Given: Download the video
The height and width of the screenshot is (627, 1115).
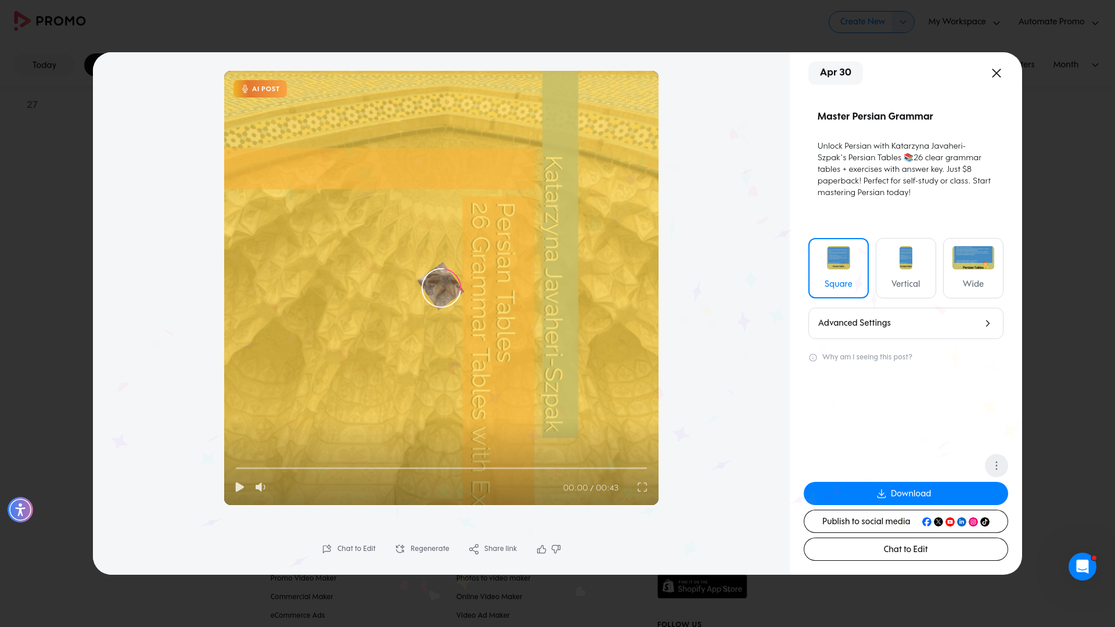Looking at the screenshot, I should coord(905,493).
